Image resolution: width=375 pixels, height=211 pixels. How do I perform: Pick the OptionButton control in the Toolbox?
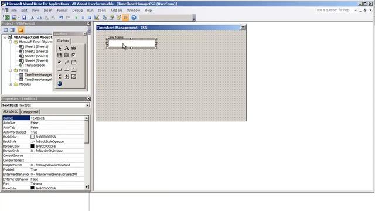[60, 63]
